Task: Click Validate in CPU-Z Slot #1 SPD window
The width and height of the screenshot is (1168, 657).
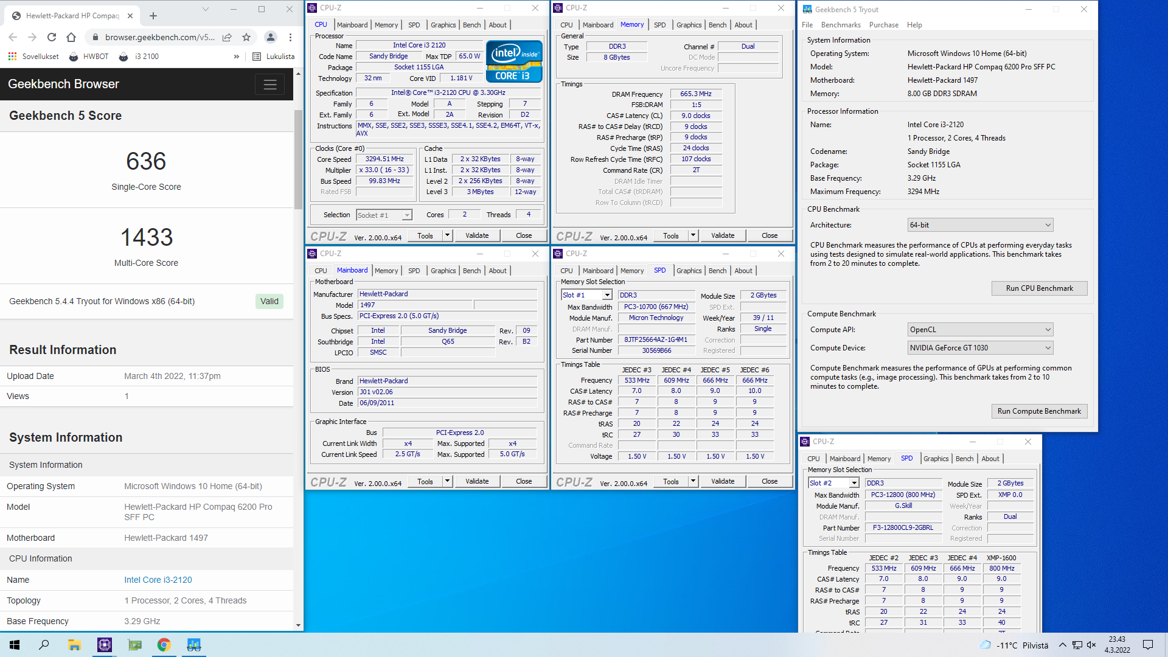Action: 723,481
